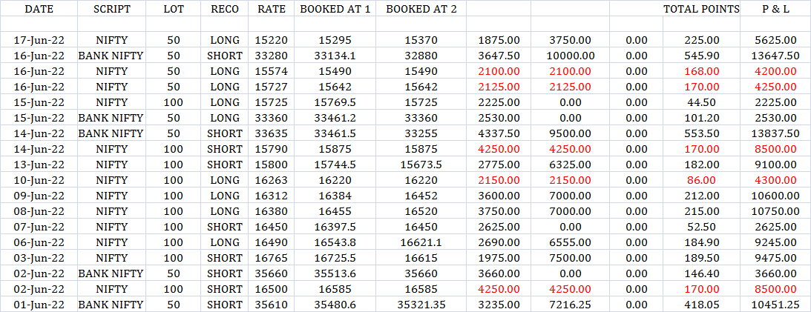Click total points 545.90
The height and width of the screenshot is (312, 811).
tap(701, 56)
